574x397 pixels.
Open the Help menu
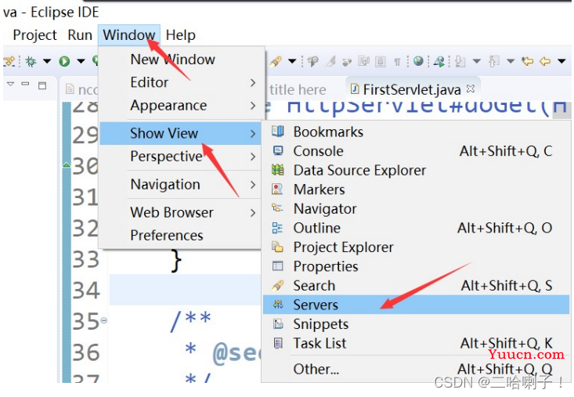point(180,35)
